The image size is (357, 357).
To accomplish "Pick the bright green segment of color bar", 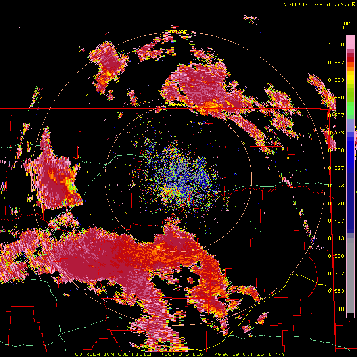I will coord(350,108).
